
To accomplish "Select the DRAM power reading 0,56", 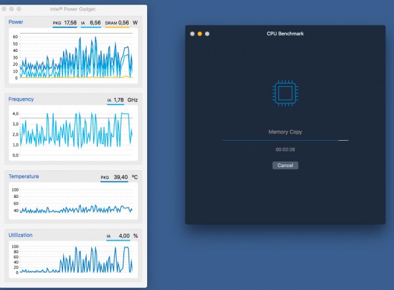I will tap(123, 22).
